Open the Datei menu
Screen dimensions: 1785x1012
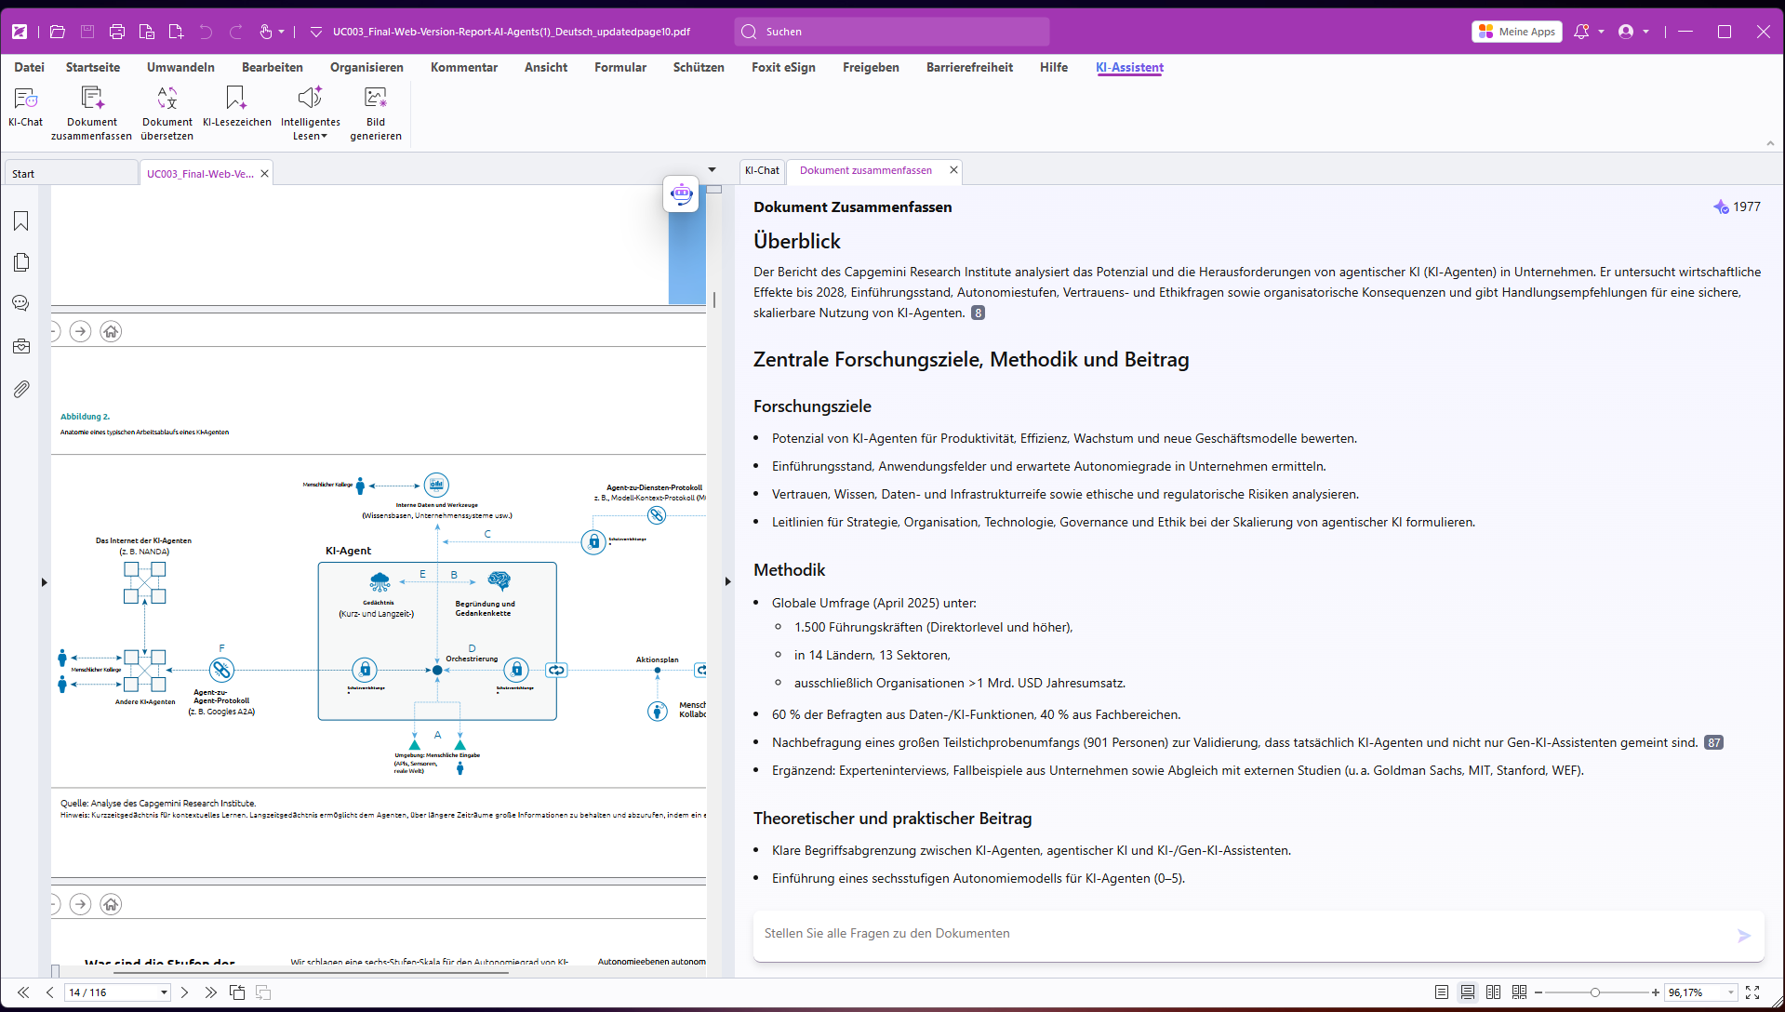30,67
